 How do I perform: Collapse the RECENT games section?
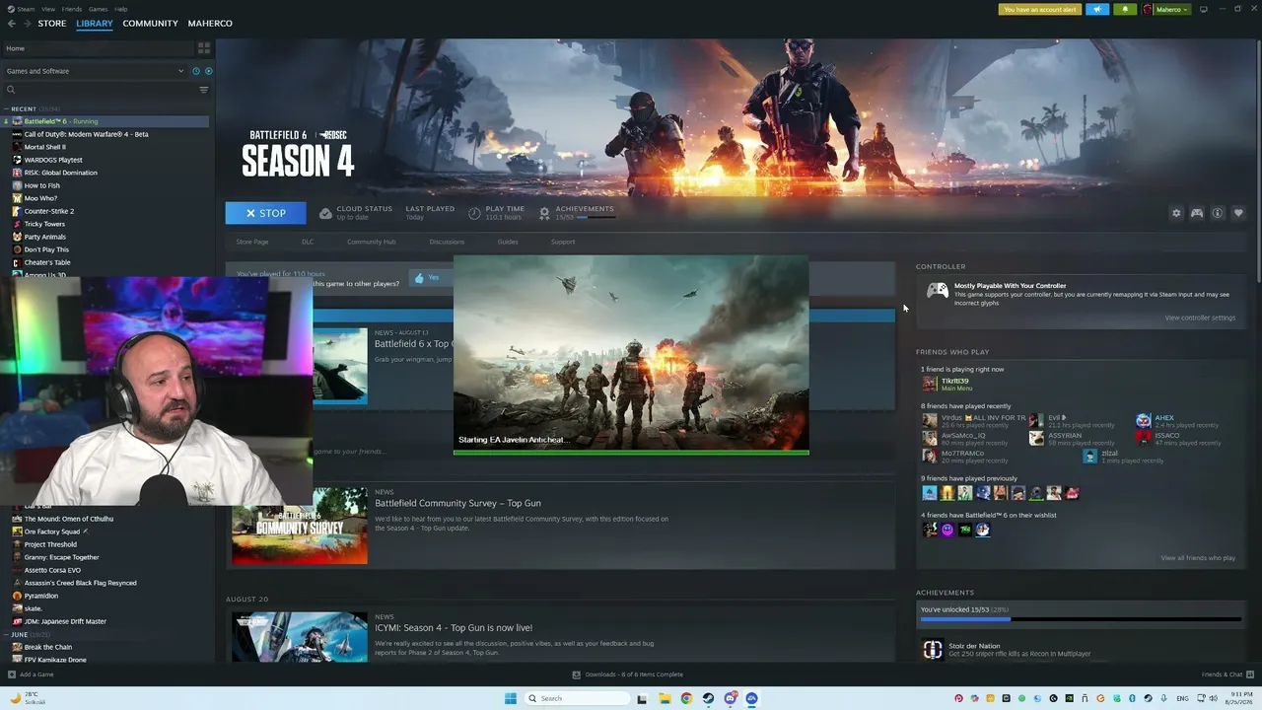point(7,108)
